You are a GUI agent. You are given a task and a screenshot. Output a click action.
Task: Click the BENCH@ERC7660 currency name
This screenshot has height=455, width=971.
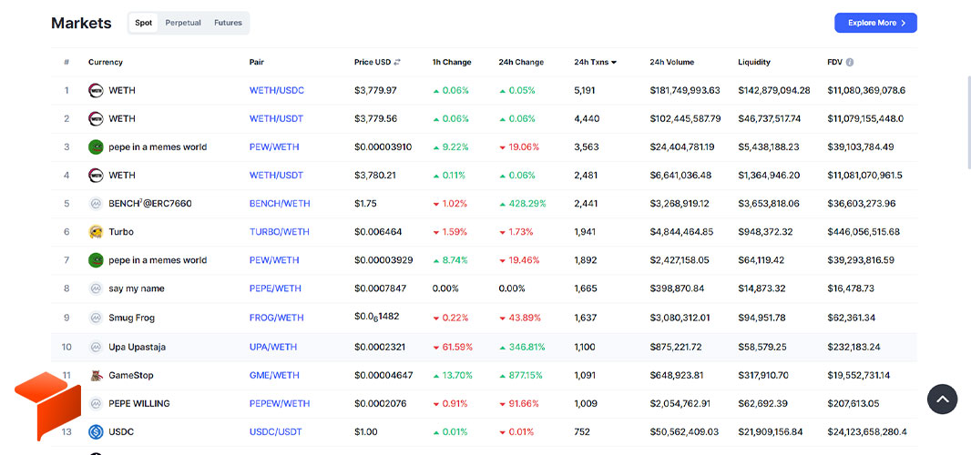150,203
